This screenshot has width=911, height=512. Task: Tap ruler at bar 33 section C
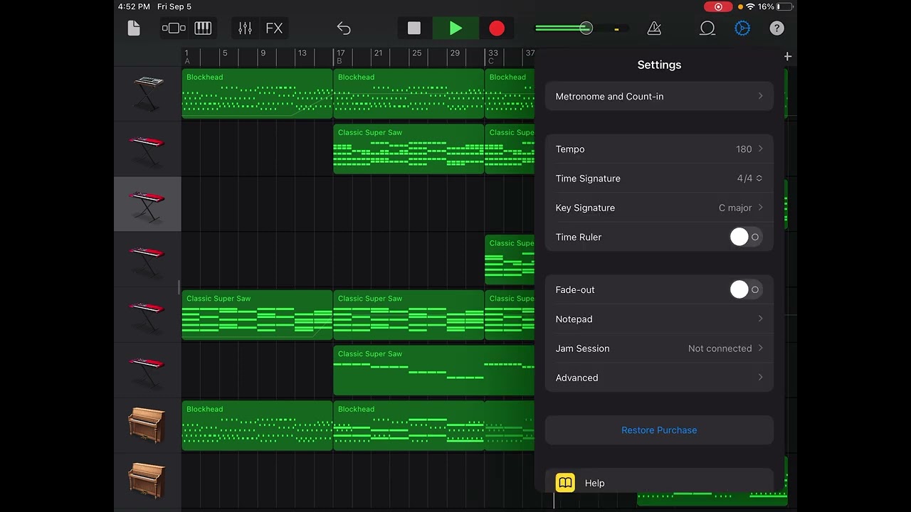(x=493, y=56)
